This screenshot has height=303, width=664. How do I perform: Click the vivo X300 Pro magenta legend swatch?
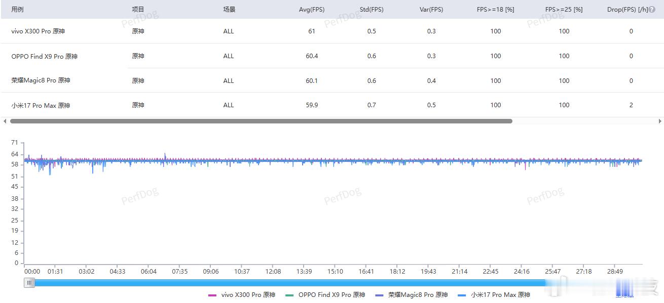click(x=212, y=295)
